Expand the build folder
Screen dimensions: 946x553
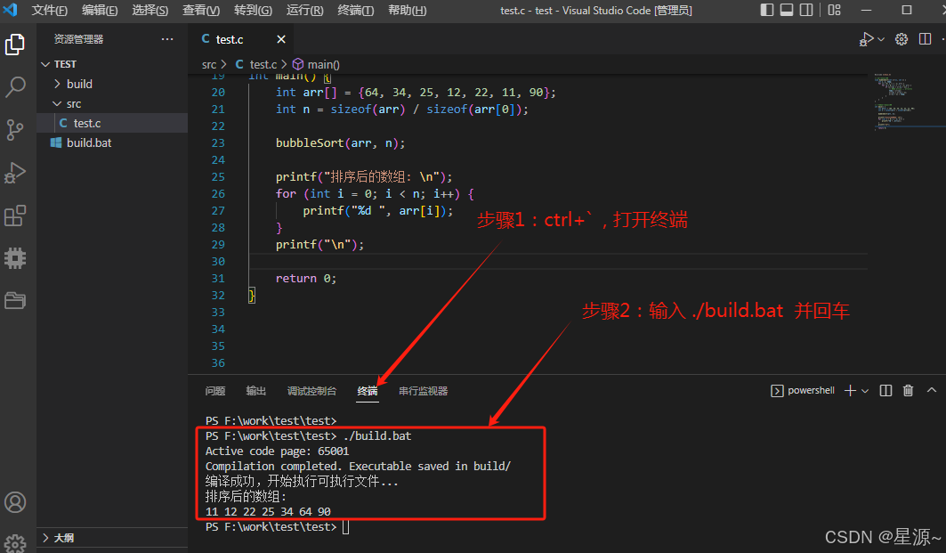[x=112, y=84]
